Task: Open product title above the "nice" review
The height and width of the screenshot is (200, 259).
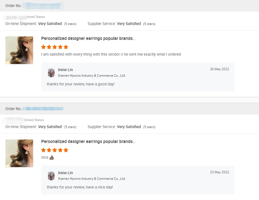Action: coord(88,142)
